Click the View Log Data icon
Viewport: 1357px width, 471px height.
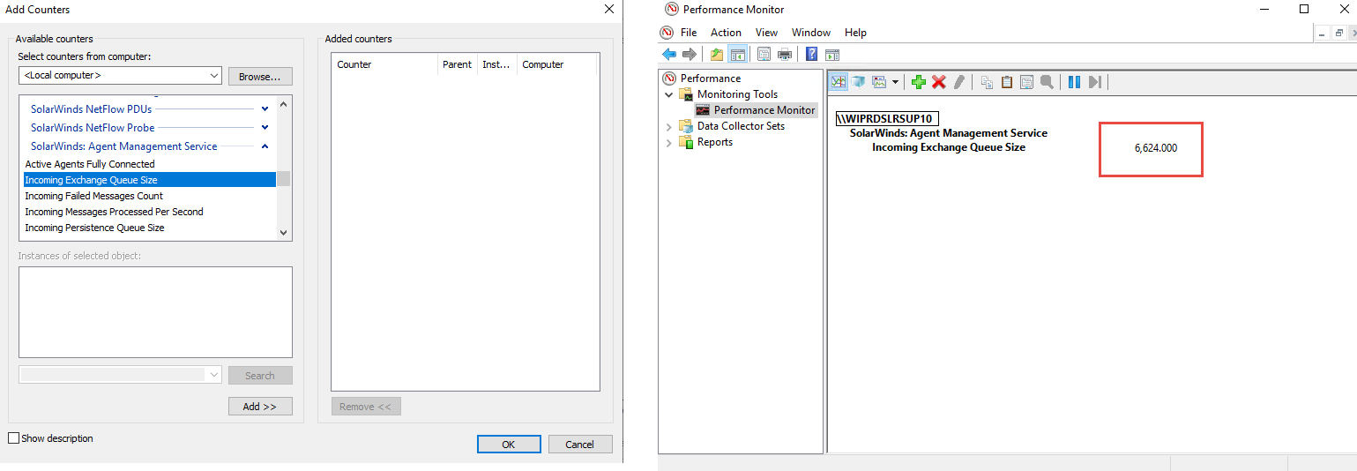tap(858, 82)
